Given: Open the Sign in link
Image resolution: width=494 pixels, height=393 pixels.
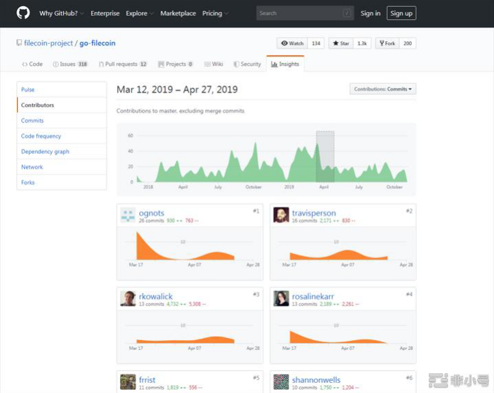Looking at the screenshot, I should click(370, 13).
